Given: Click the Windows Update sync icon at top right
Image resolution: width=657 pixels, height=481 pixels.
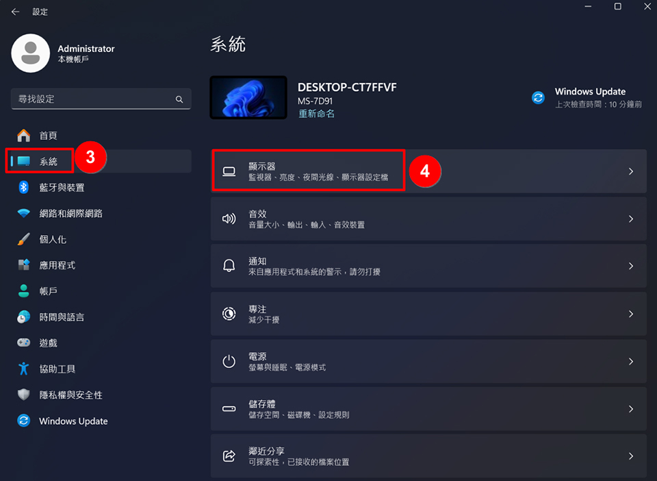Looking at the screenshot, I should pos(538,98).
